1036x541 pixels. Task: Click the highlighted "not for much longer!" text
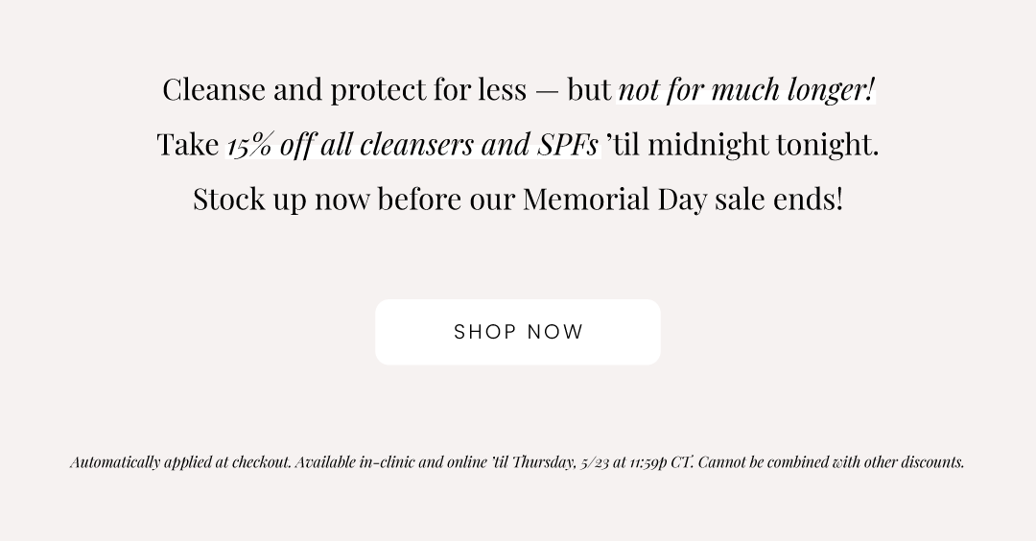[x=746, y=90]
